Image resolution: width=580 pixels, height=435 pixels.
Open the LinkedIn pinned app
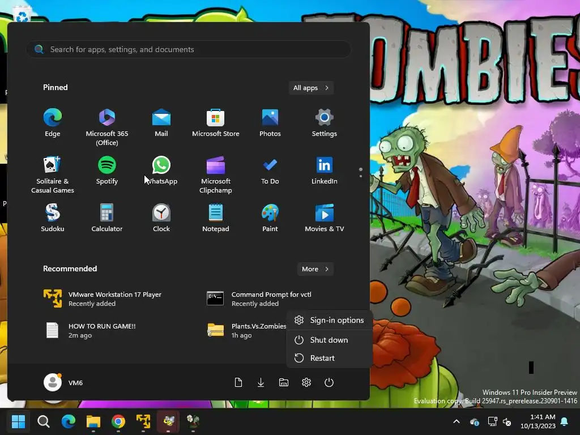(325, 170)
